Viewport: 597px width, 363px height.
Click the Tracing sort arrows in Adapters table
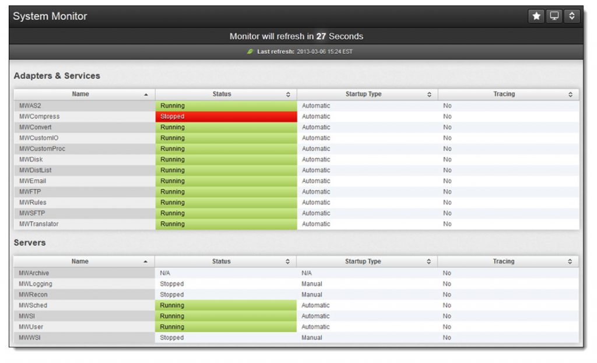coord(570,94)
